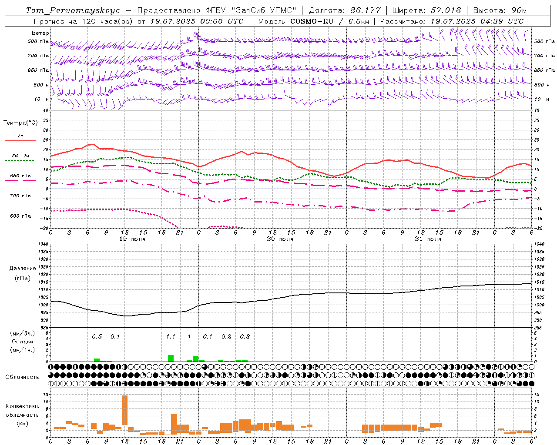Click the Рассчитано: 19.07.2025 04:39 UTC timestamp
This screenshot has width=557, height=445.
(452, 21)
